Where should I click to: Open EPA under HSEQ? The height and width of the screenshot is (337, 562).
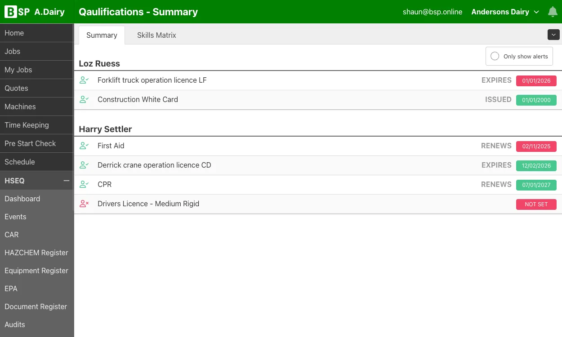pos(37,288)
